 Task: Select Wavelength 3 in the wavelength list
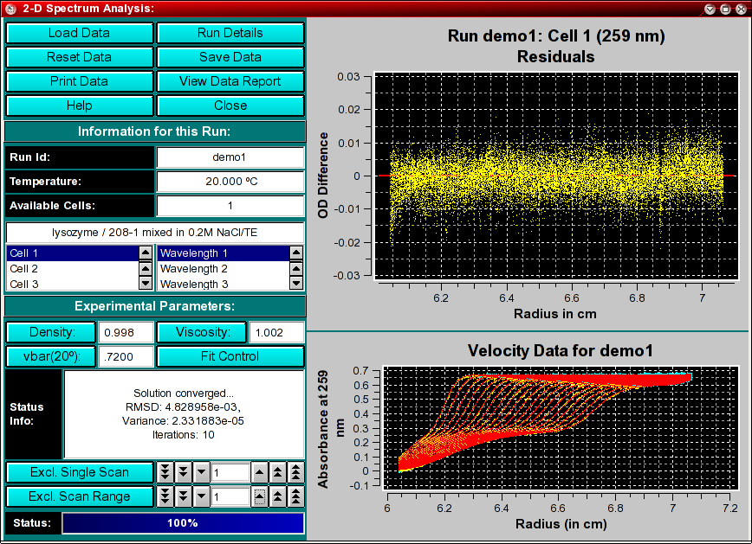tap(220, 284)
